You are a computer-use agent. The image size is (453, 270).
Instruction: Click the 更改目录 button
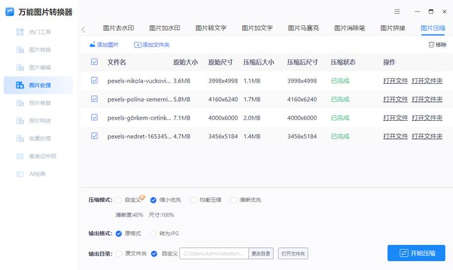tap(261, 254)
